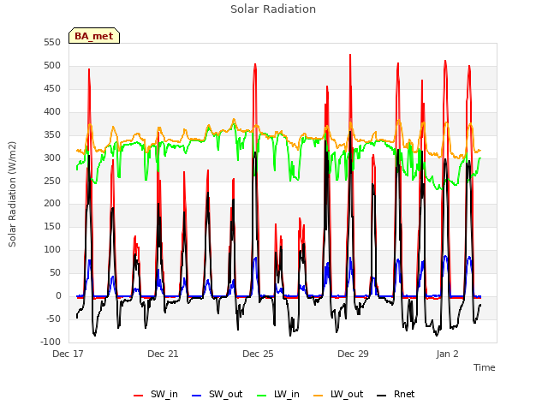Viewport: 548px width, 411px height.
Task: Click the Dec 17 x-axis tick label
Action: click(x=68, y=354)
